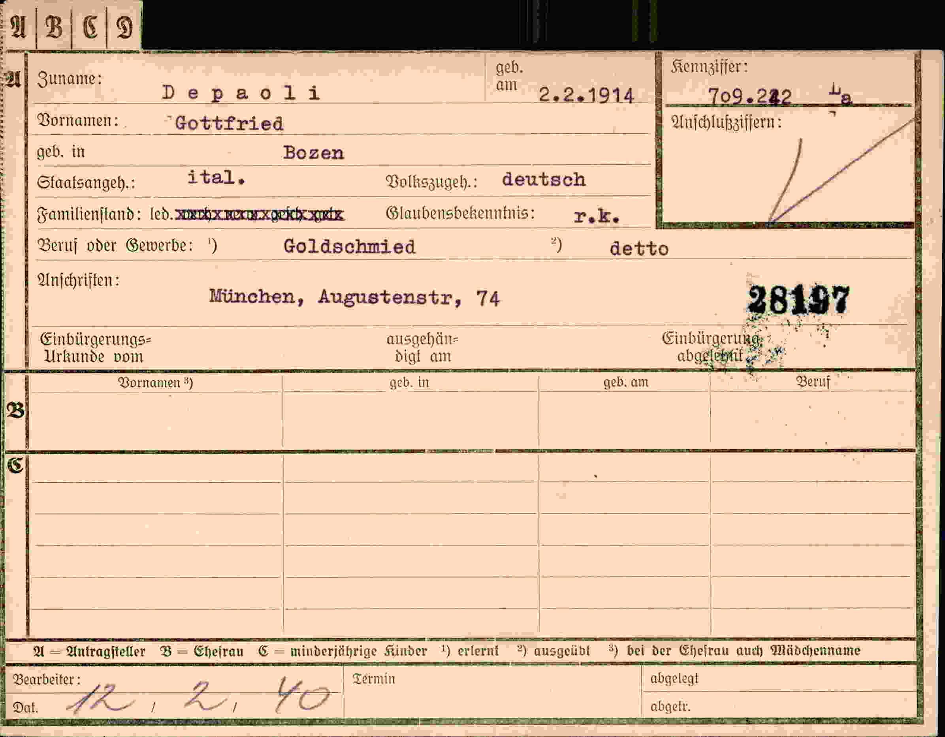Viewport: 945px width, 737px height.
Task: Click the ethnicity value "deutsch"
Action: click(x=544, y=179)
